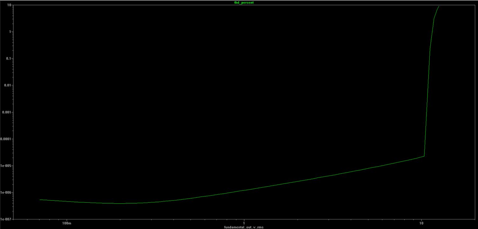Click the thd_persent trace label

coord(244,3)
